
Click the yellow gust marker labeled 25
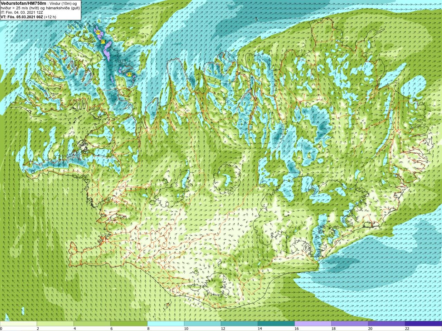click(x=129, y=74)
